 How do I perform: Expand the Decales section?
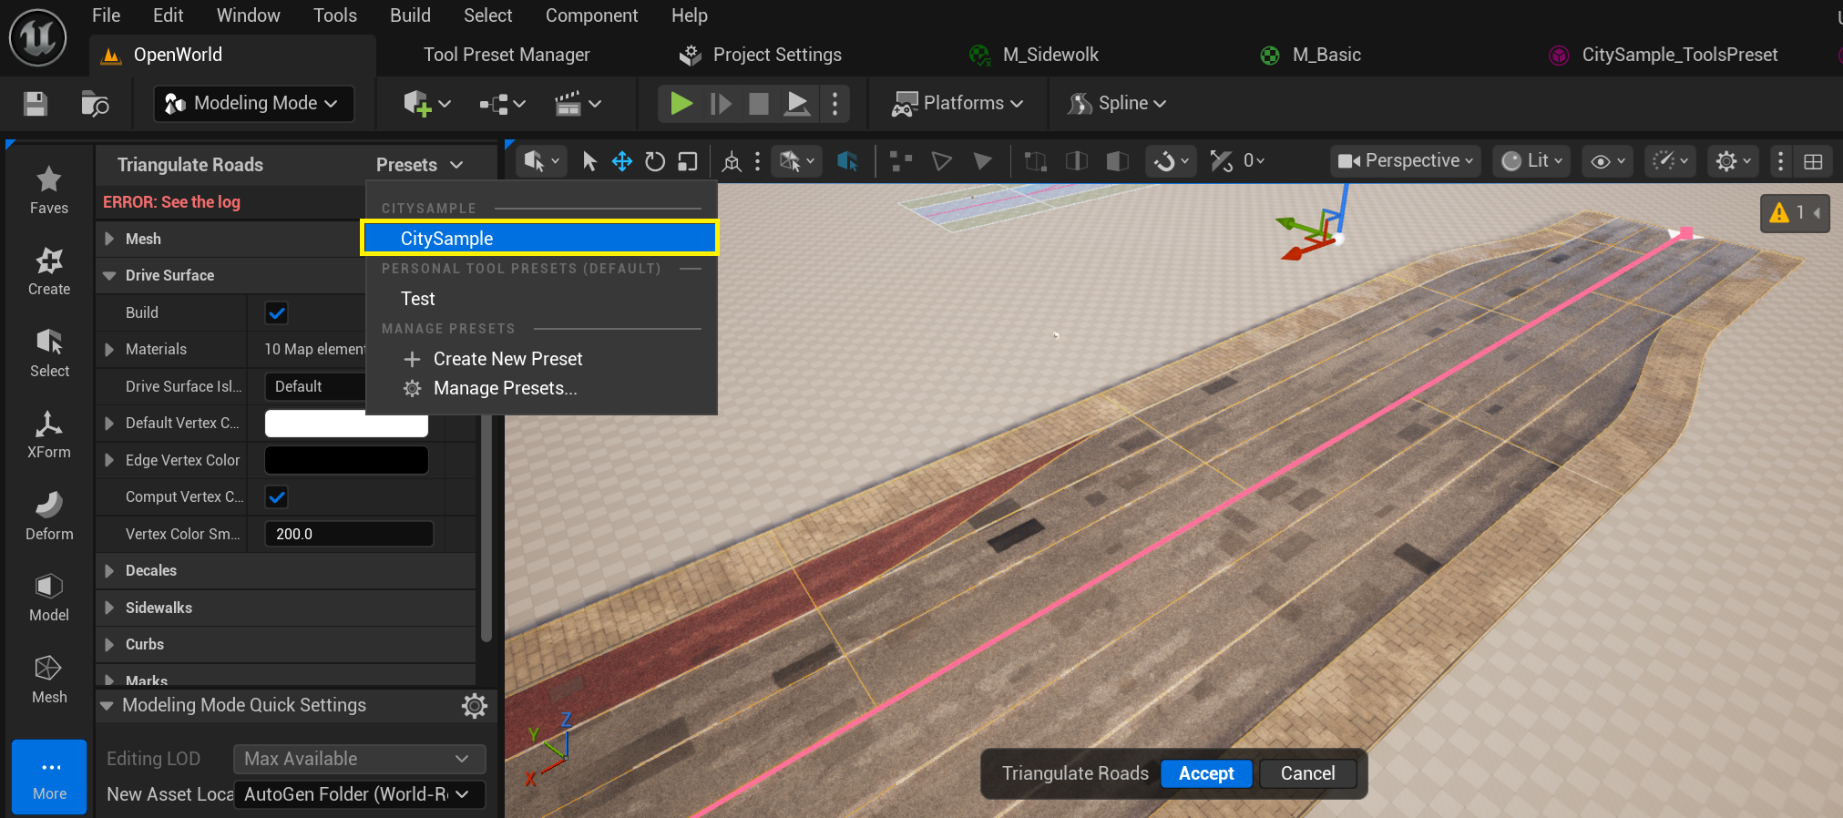(x=109, y=570)
